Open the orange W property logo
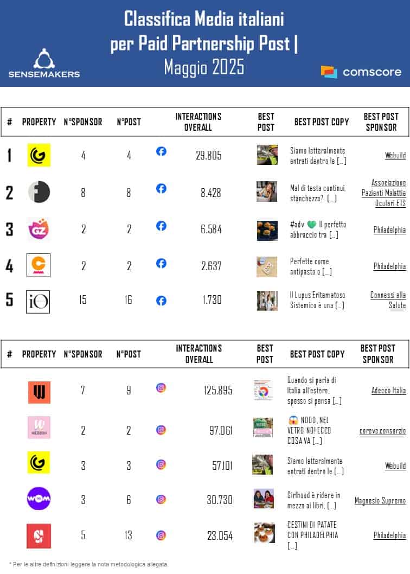 click(x=39, y=392)
